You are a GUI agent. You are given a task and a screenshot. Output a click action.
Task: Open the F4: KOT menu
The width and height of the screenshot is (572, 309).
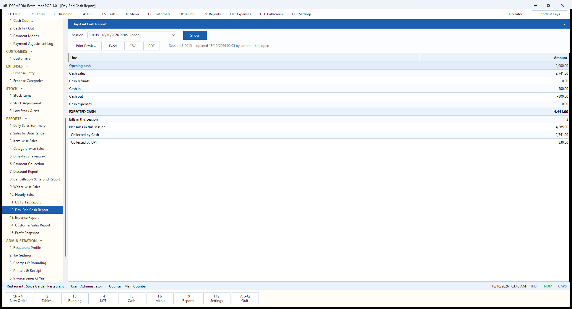click(x=87, y=14)
